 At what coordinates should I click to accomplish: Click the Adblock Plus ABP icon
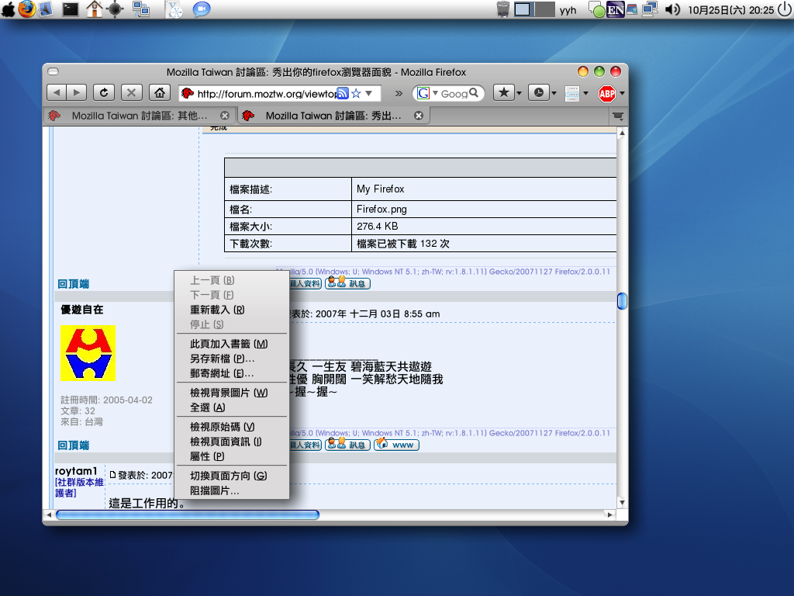click(606, 94)
